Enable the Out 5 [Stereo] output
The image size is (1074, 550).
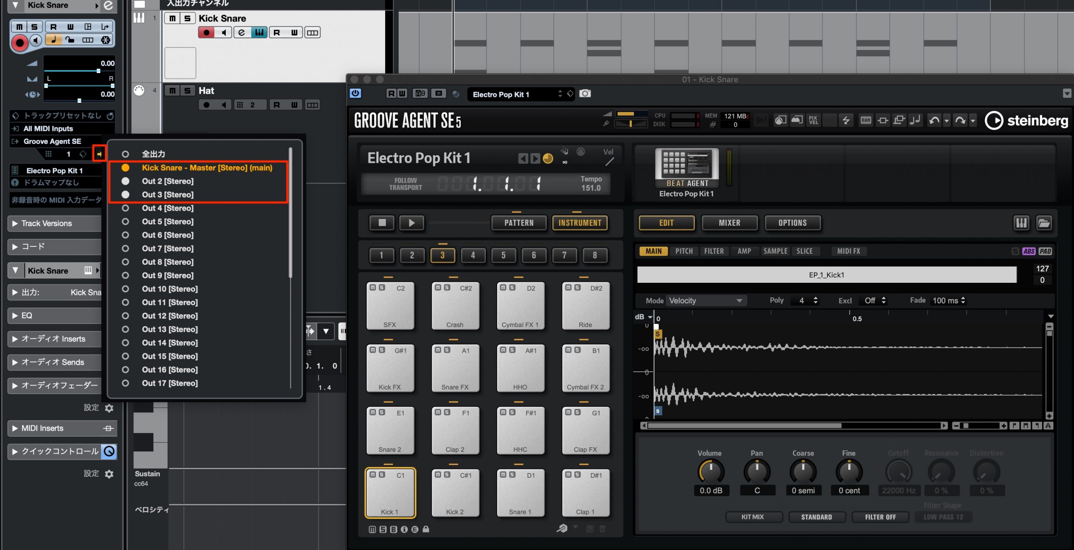click(167, 222)
